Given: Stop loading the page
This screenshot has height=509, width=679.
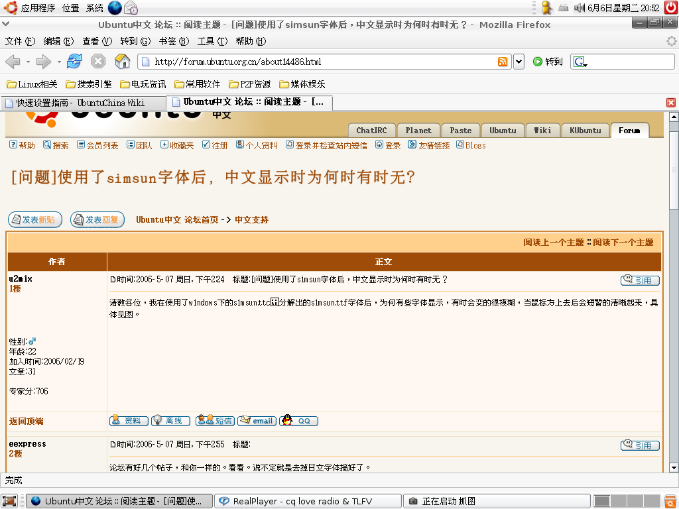Looking at the screenshot, I should coord(98,62).
